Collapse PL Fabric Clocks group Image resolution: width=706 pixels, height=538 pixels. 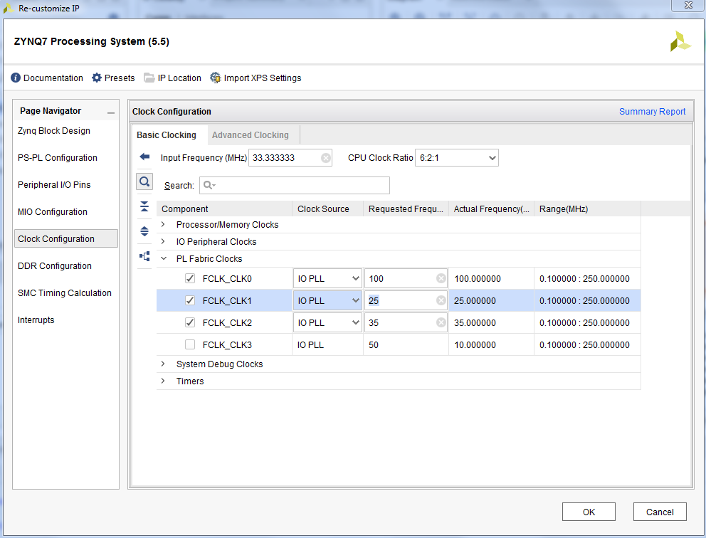click(x=164, y=258)
